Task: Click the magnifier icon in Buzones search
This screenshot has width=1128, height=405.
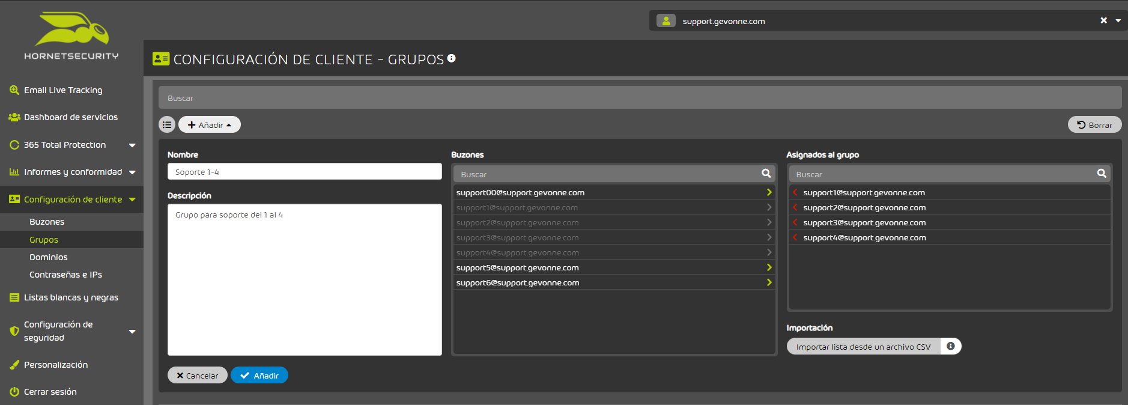Action: click(x=766, y=174)
